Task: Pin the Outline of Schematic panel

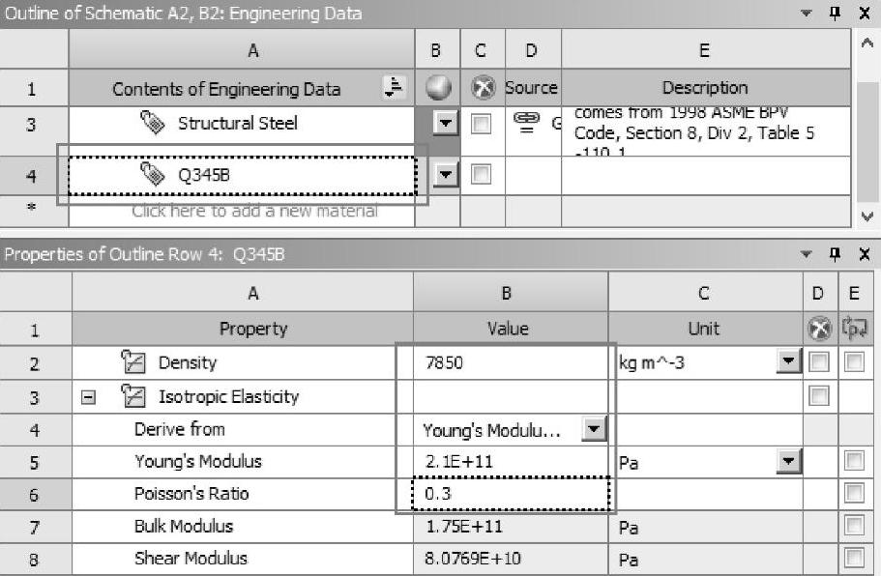Action: pyautogui.click(x=835, y=13)
